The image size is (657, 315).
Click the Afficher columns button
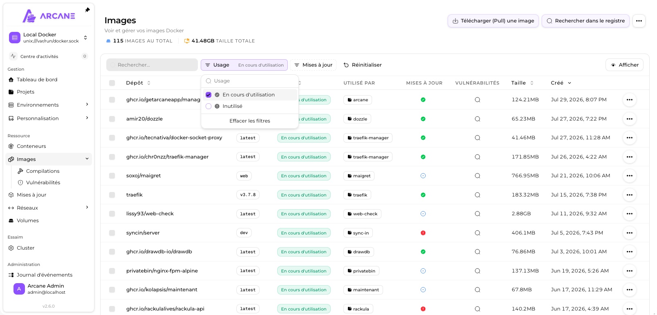[x=624, y=65]
